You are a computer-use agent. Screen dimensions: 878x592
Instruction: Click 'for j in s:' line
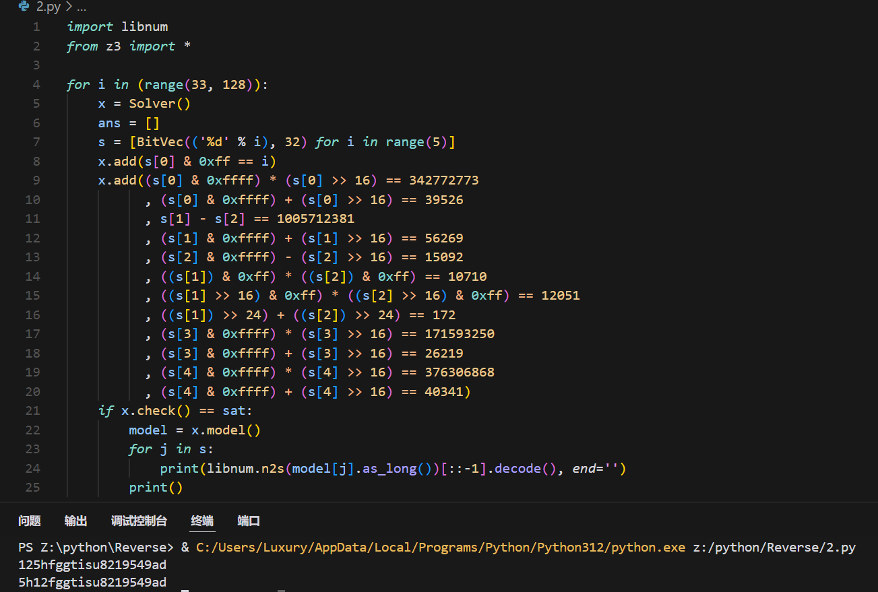(x=171, y=449)
